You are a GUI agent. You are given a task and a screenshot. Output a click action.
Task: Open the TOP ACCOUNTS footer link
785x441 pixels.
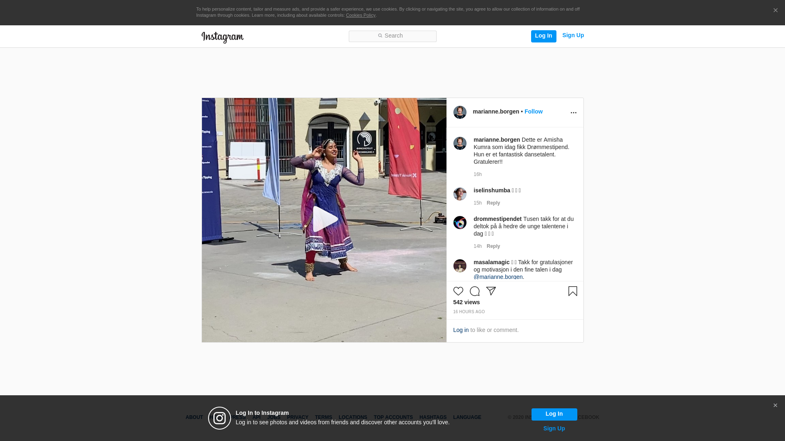point(393,418)
